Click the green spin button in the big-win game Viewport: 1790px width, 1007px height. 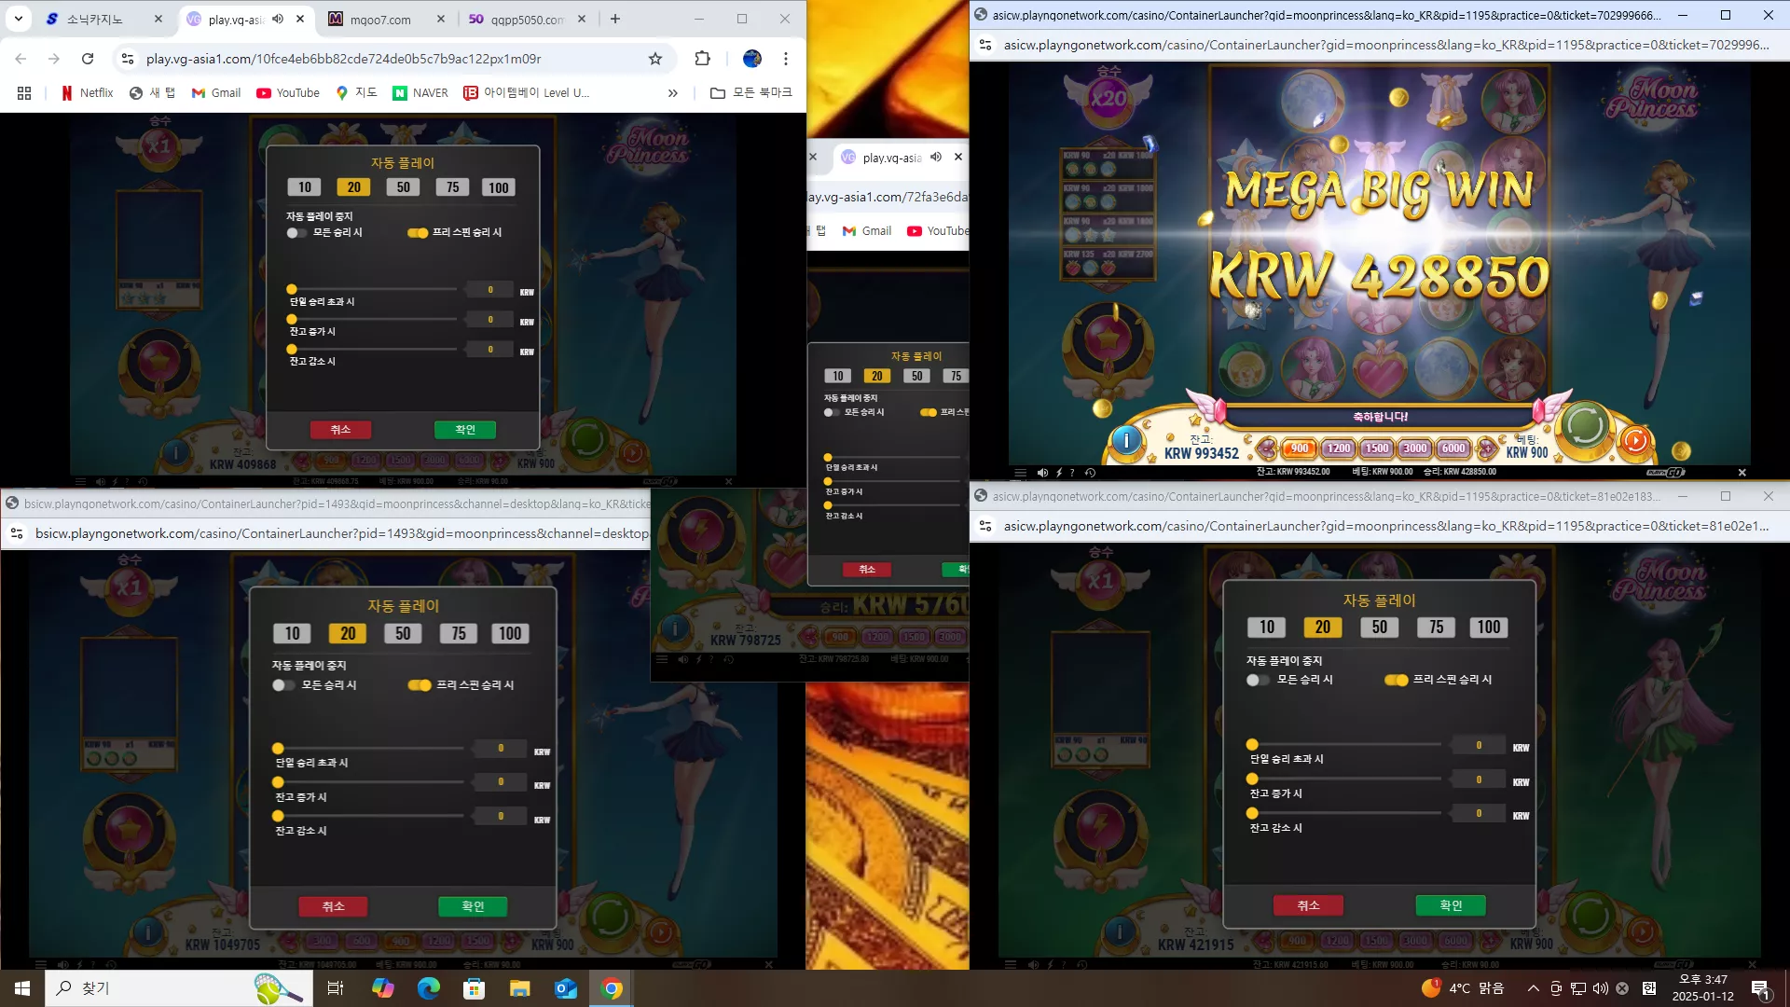[x=1585, y=427]
